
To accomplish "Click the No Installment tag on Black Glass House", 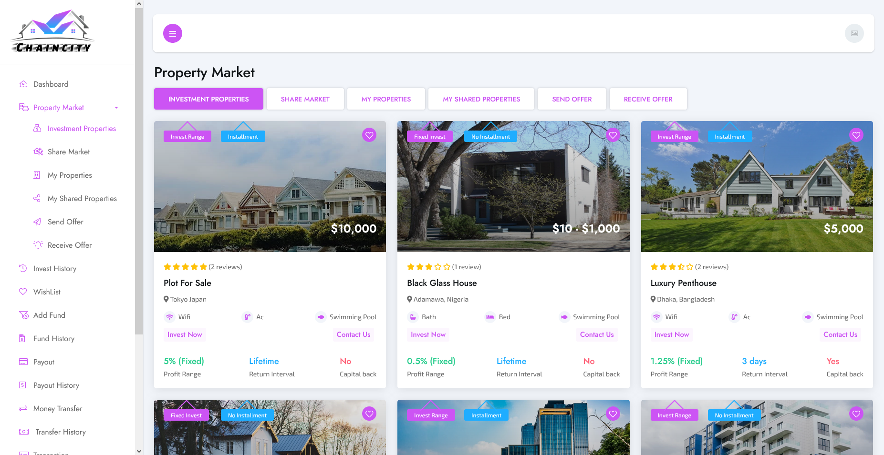I will pos(490,137).
